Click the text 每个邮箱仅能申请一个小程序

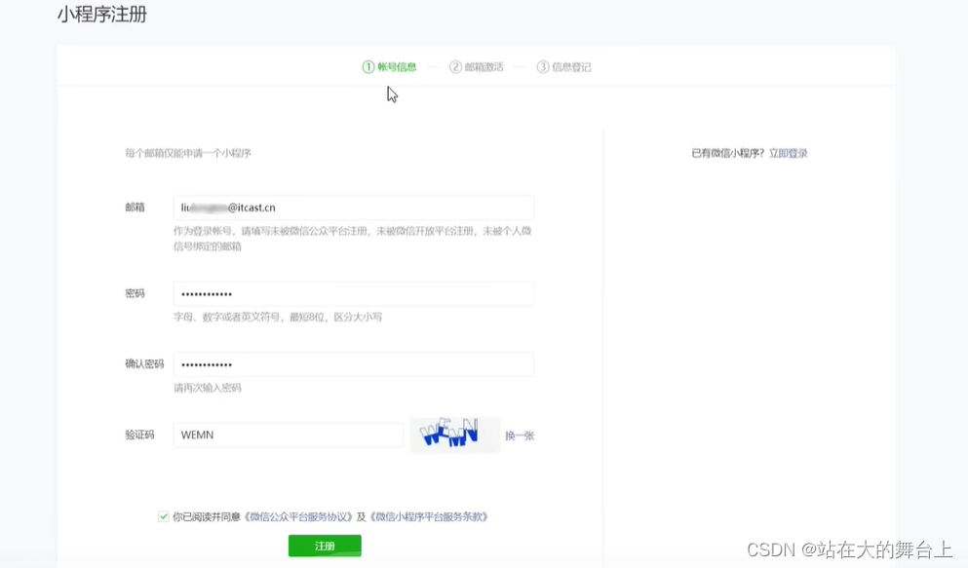[188, 153]
